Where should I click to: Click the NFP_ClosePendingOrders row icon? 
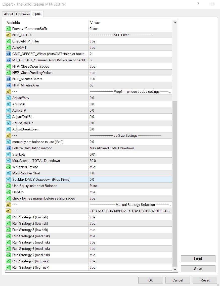(8, 73)
